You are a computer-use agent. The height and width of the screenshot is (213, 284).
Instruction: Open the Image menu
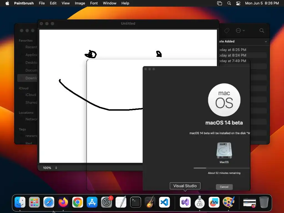point(80,3)
